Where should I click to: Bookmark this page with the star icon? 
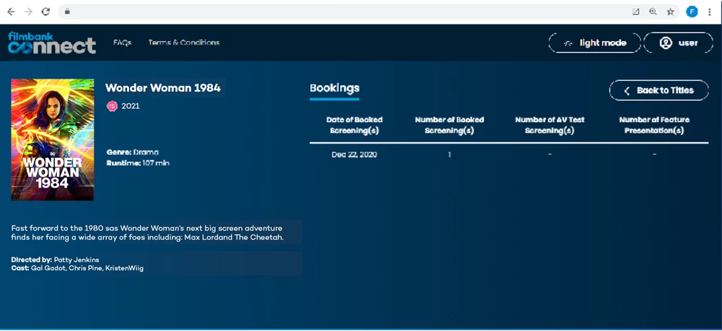point(671,12)
